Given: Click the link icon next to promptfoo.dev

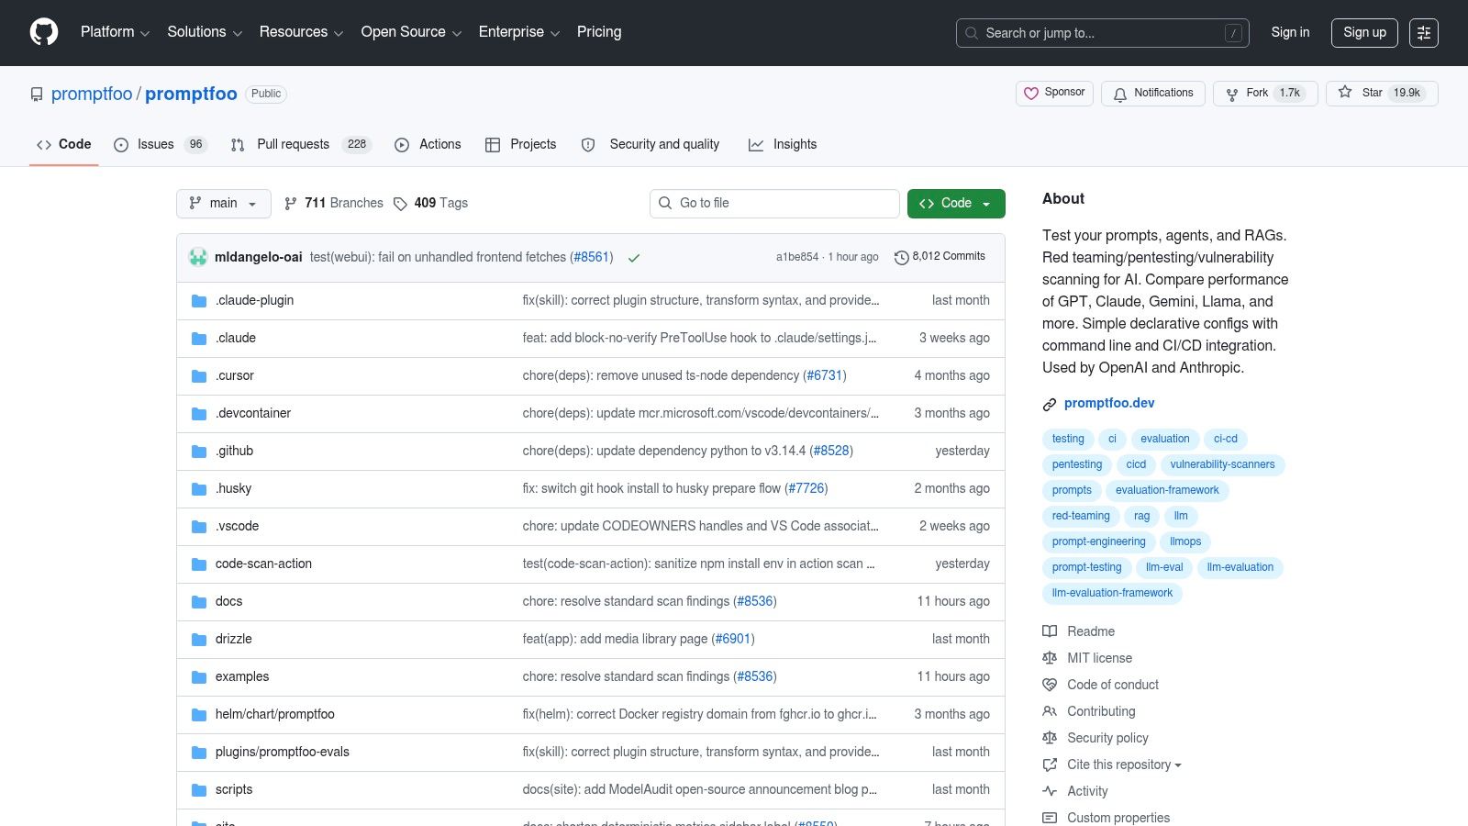Looking at the screenshot, I should pyautogui.click(x=1050, y=404).
